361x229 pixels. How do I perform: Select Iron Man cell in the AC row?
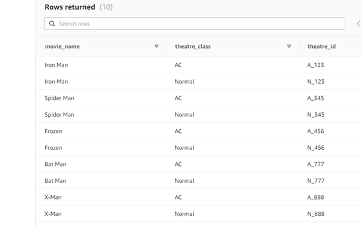pyautogui.click(x=56, y=65)
